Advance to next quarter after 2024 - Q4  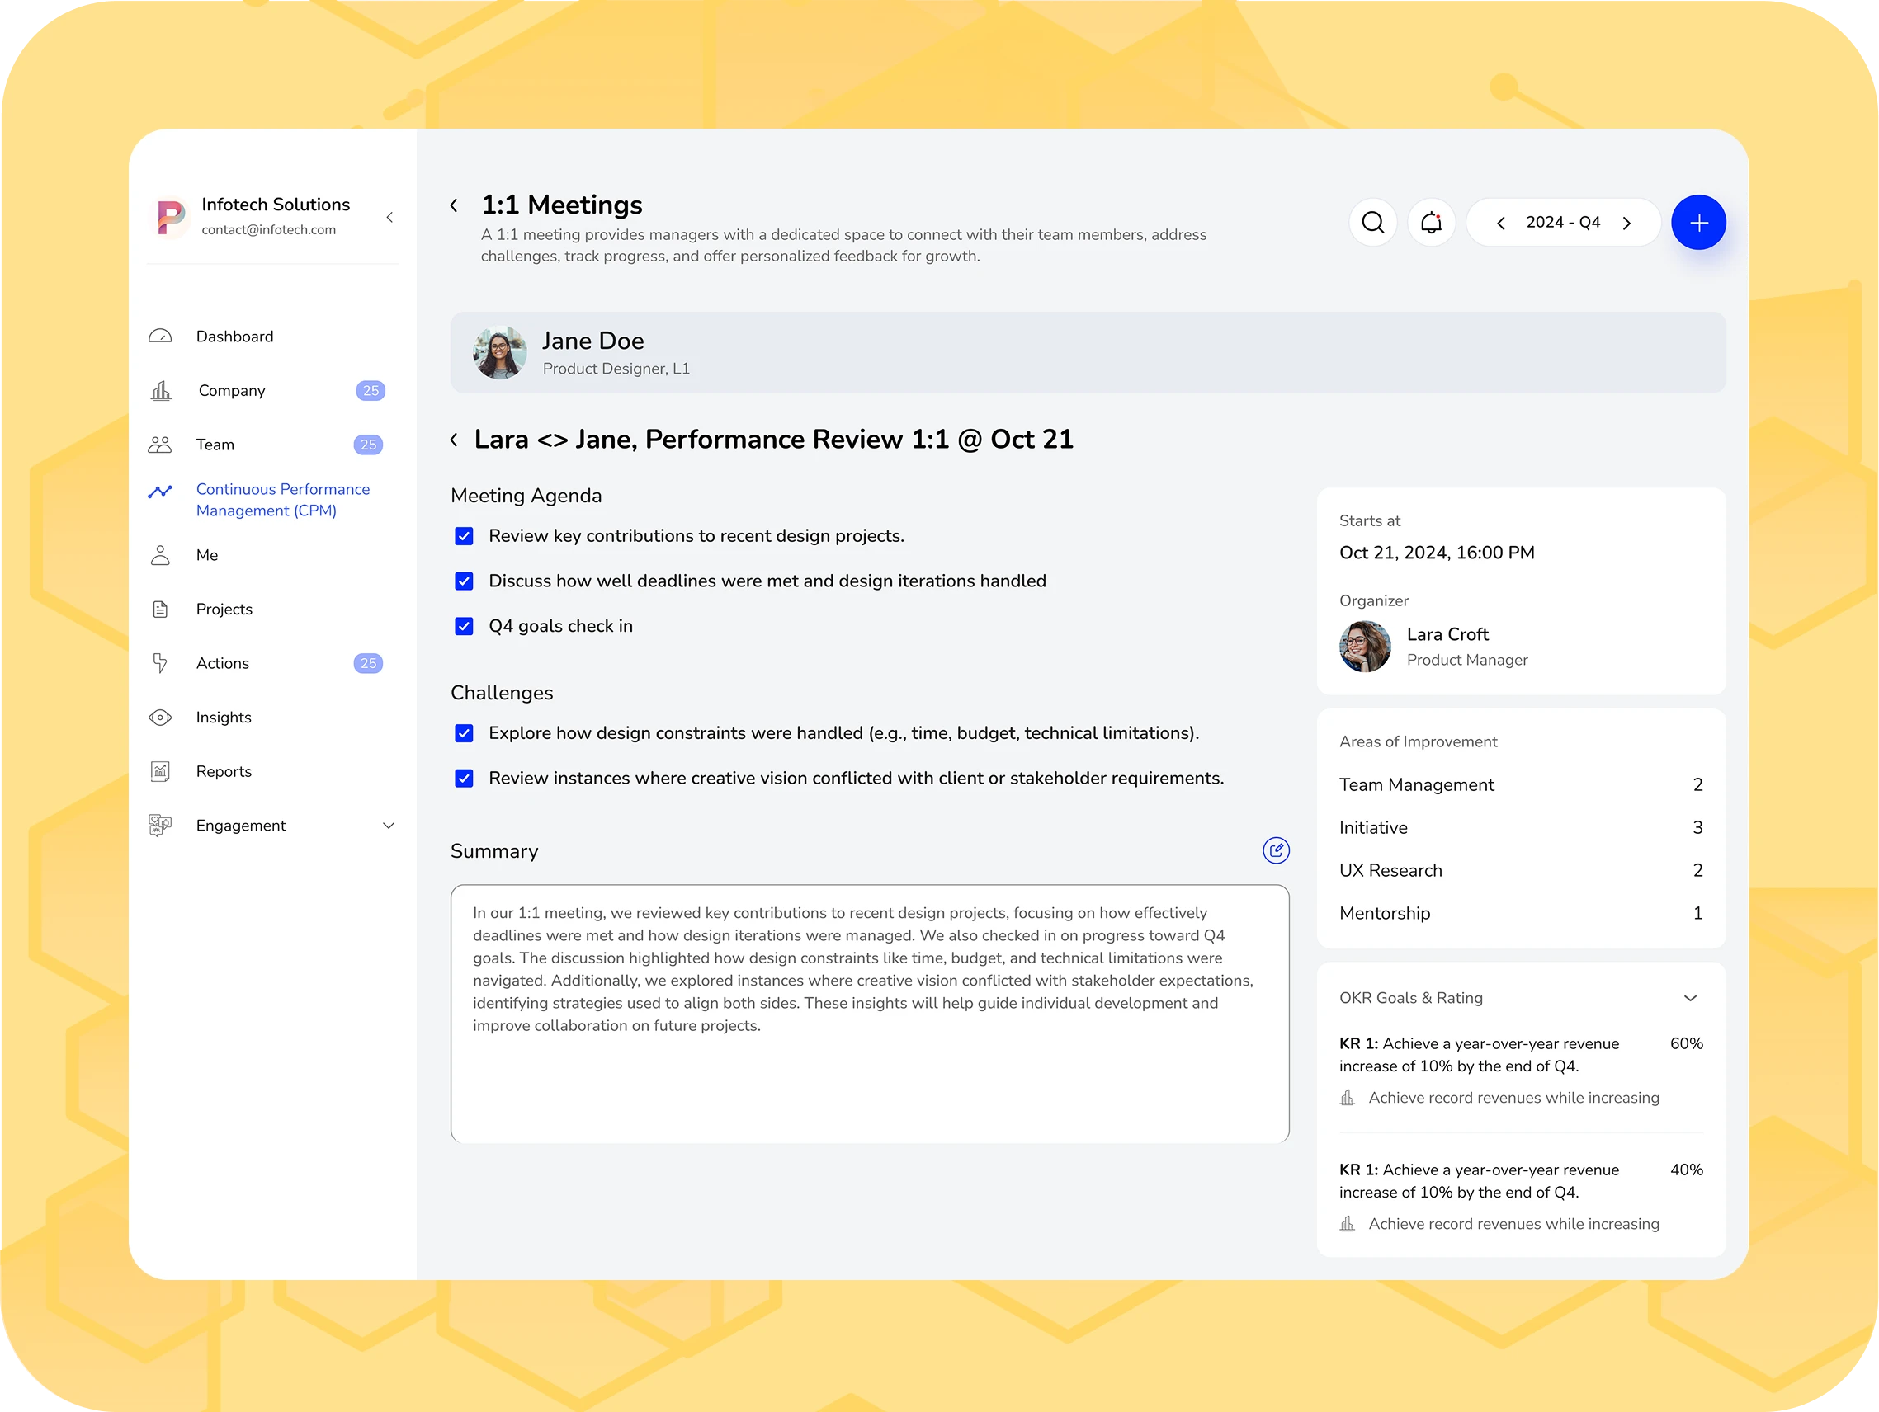[x=1626, y=223]
